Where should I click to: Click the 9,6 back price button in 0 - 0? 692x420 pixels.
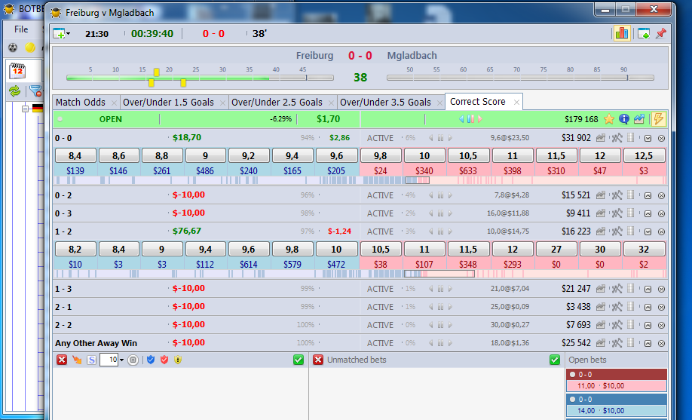(336, 155)
